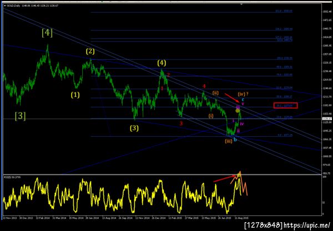Select the yellow (3) wave label
This screenshot has height=231, width=333.
tap(134, 128)
